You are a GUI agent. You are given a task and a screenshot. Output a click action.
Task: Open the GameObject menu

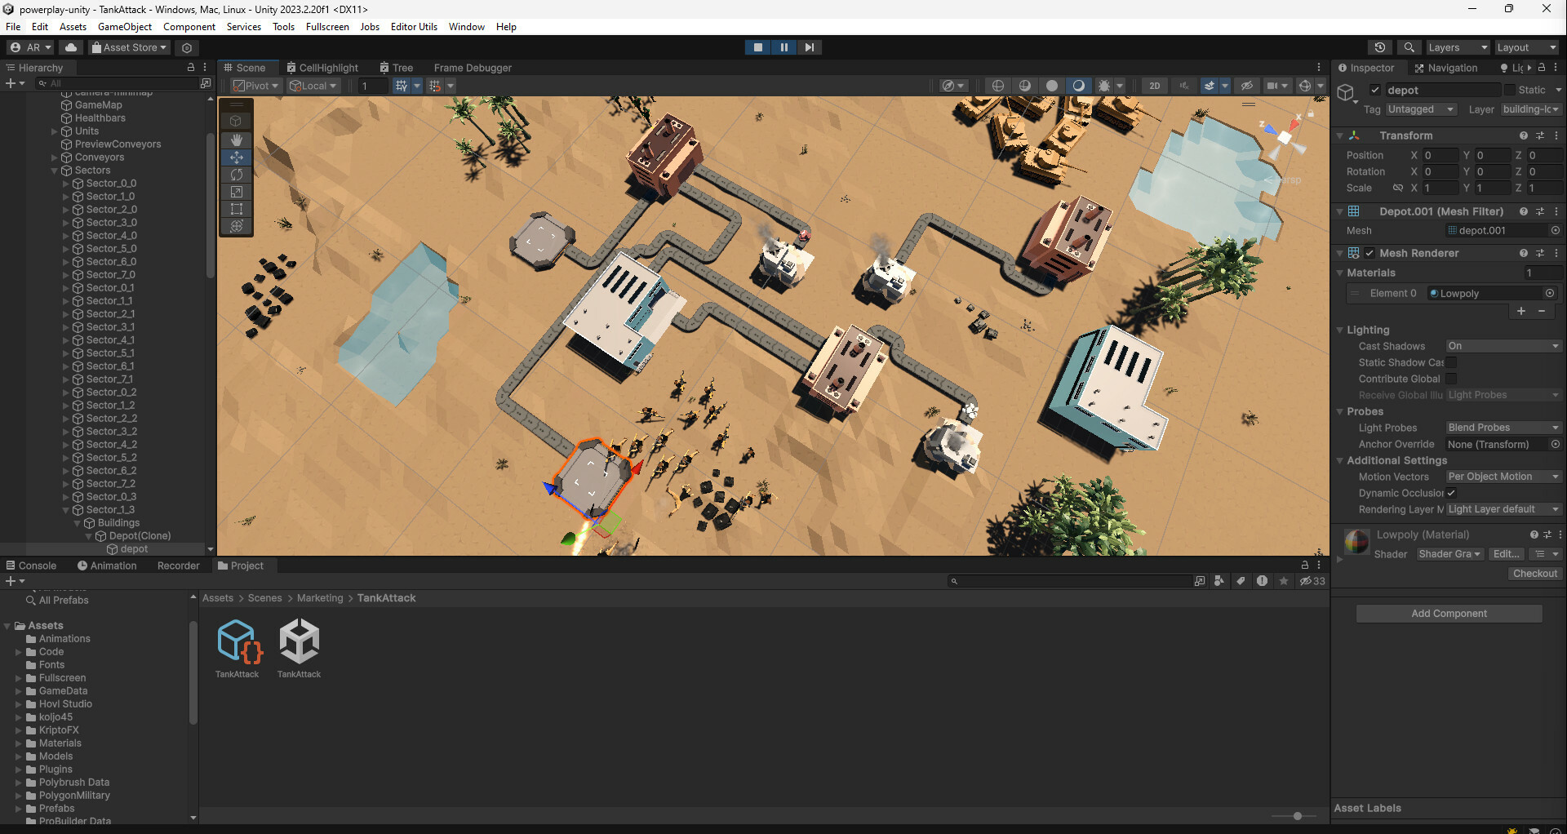(124, 26)
